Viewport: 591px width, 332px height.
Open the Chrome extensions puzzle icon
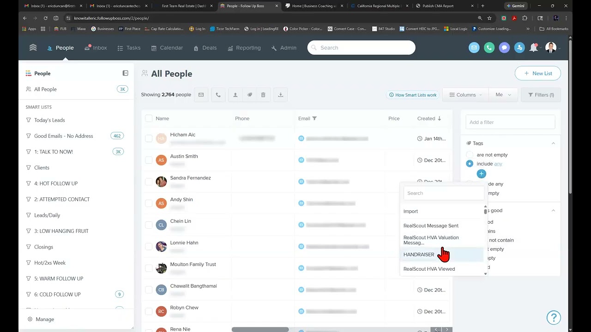tap(525, 18)
